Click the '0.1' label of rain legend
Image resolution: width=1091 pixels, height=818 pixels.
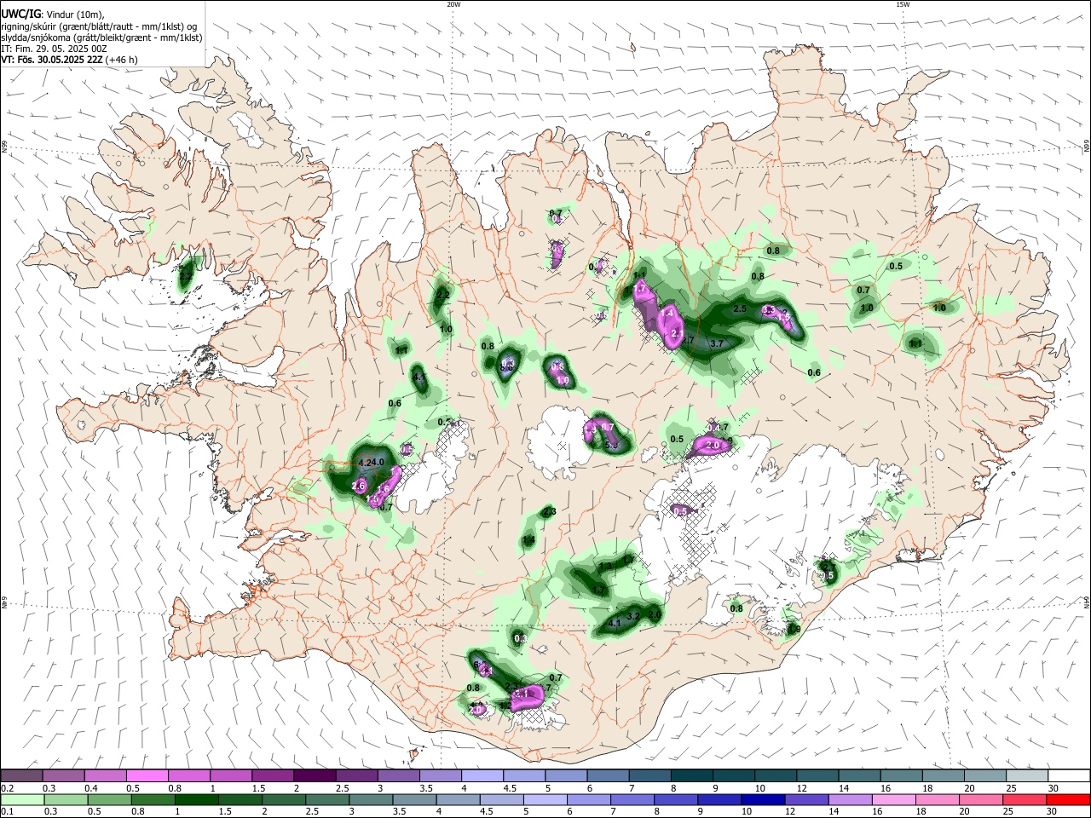pos(7,812)
